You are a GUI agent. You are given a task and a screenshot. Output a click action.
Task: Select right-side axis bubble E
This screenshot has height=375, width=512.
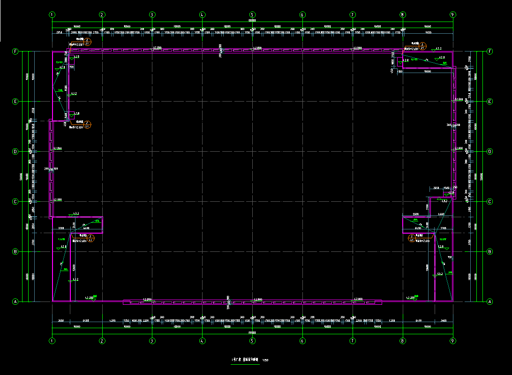[490, 102]
